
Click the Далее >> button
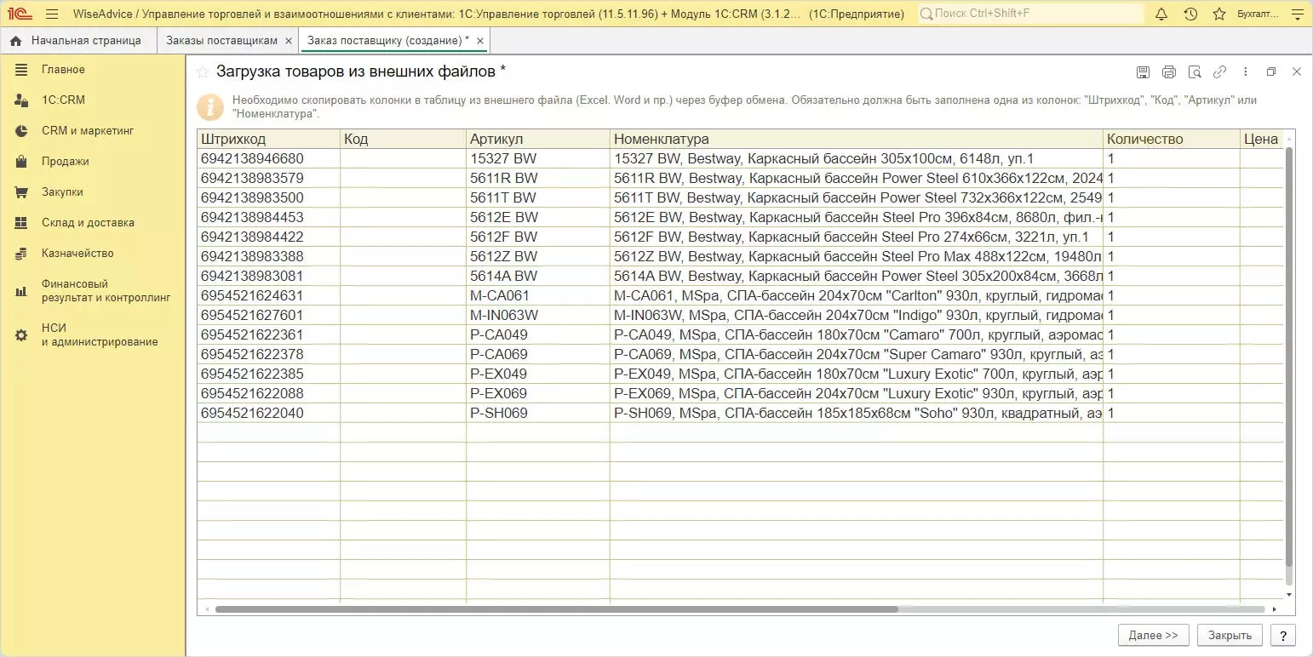click(x=1154, y=635)
